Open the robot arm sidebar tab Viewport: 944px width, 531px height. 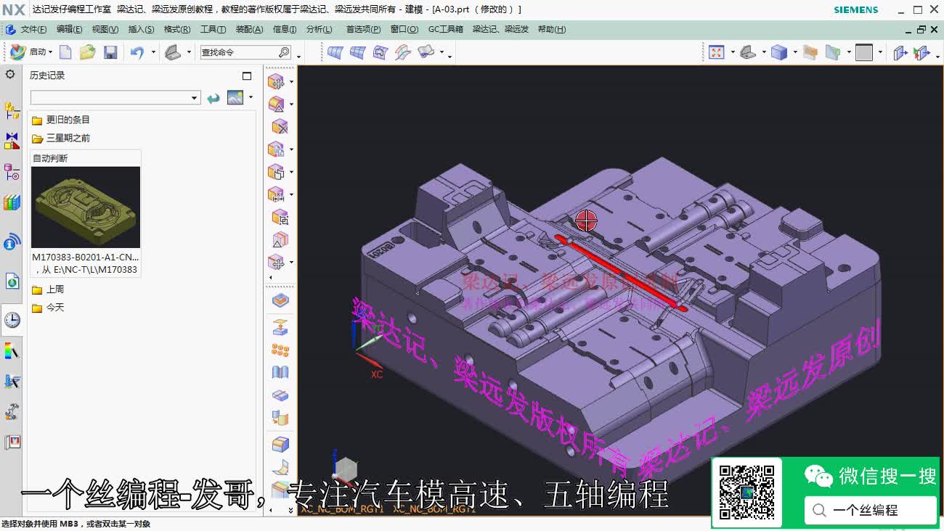[12, 412]
